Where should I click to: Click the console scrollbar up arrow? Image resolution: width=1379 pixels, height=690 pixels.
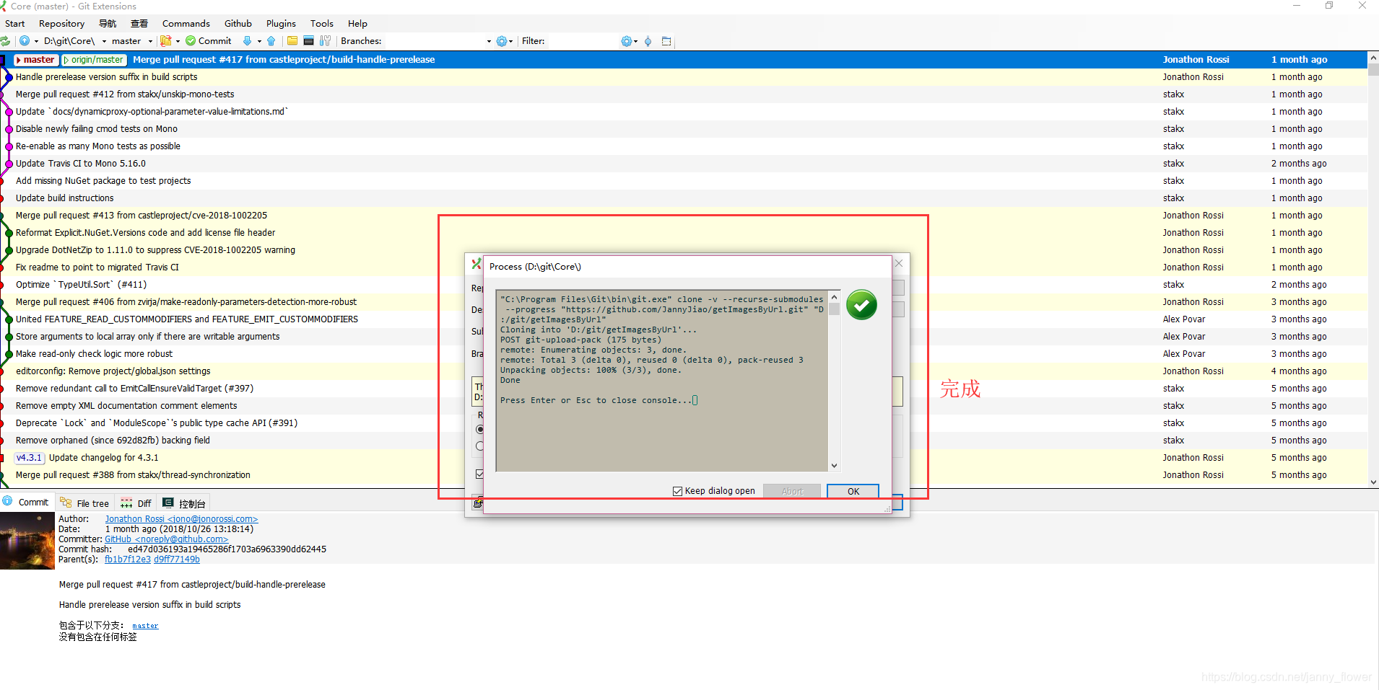point(834,297)
